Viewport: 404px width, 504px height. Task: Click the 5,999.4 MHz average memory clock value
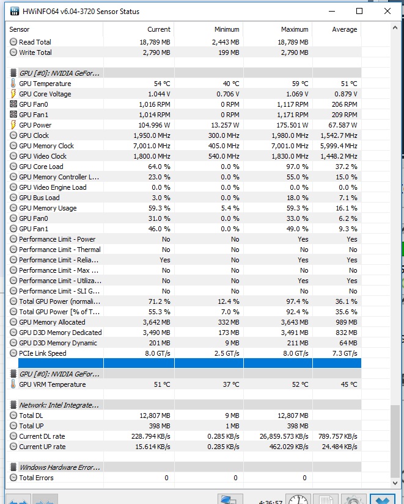click(x=339, y=146)
